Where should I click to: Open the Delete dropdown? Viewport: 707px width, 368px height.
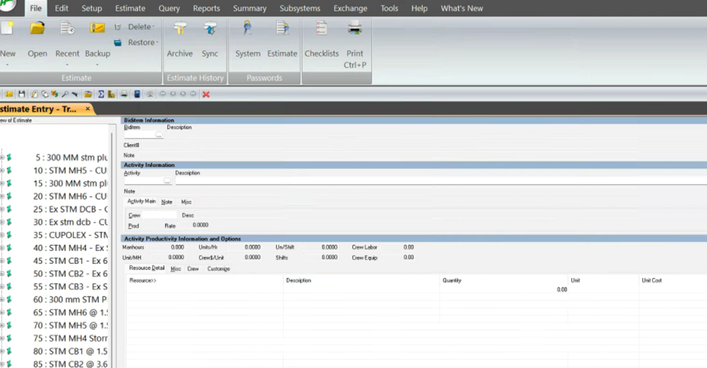tap(135, 27)
